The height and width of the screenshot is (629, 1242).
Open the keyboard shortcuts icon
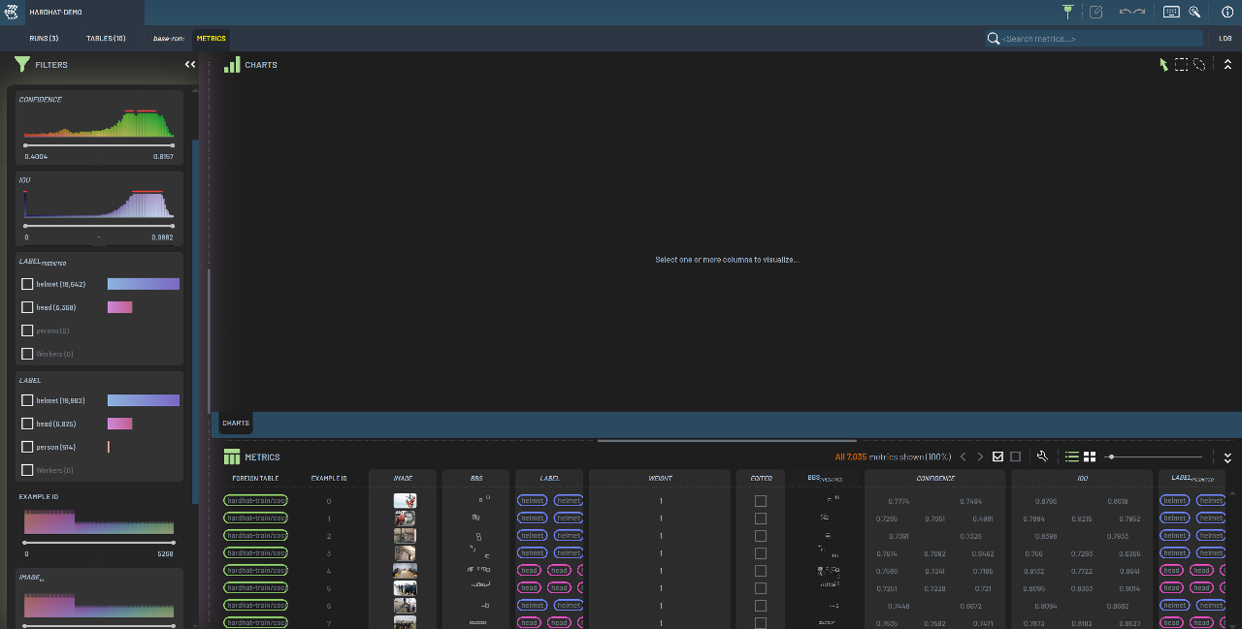1171,12
